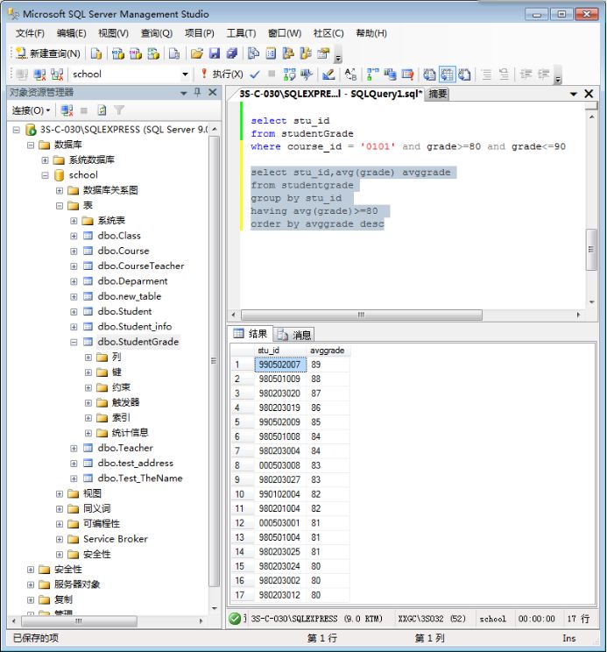Analyze query in Database Engine Tuning Advisor
The width and height of the screenshot is (607, 652).
307,74
